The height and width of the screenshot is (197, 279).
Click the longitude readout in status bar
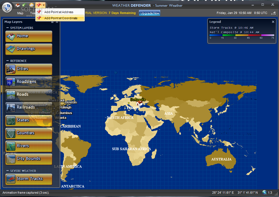[223, 193]
